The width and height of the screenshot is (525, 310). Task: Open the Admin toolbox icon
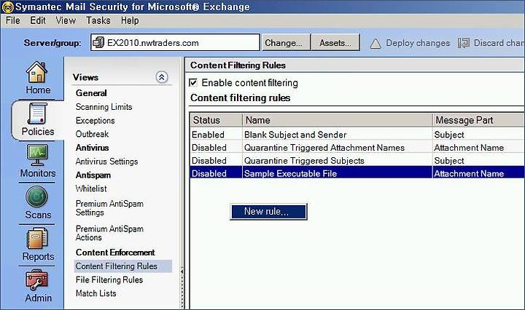coord(37,280)
